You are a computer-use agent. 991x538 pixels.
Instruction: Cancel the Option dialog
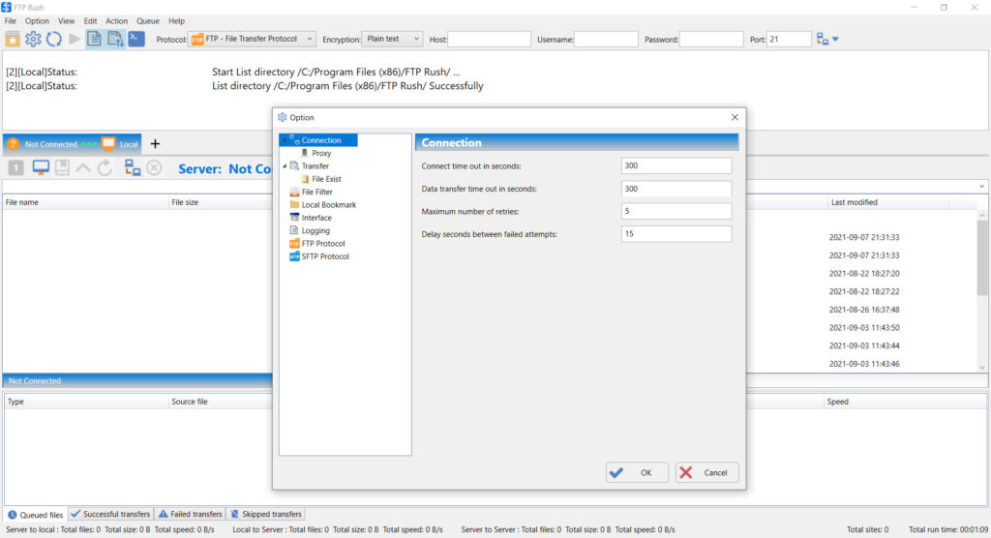click(706, 472)
